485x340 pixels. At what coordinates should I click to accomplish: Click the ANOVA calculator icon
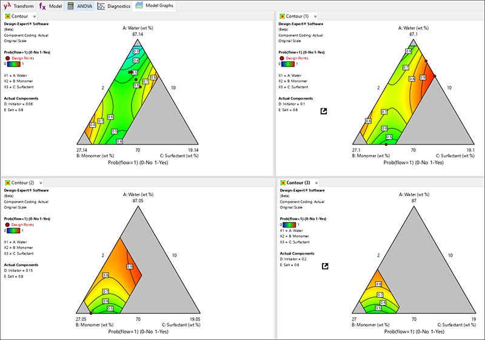pos(72,5)
